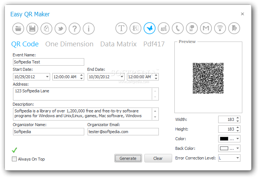Edit the Event Name field
Image resolution: width=259 pixels, height=178 pixels.
49,62
